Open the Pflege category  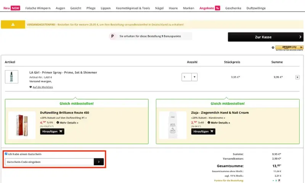(x=91, y=8)
